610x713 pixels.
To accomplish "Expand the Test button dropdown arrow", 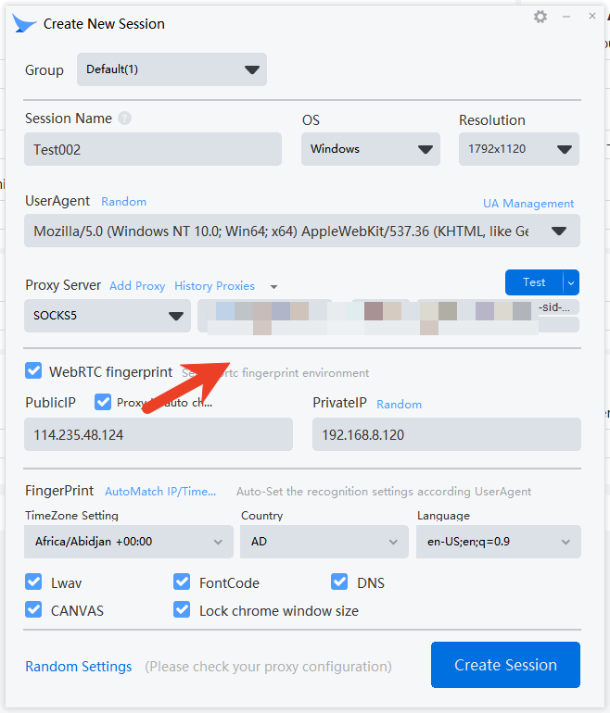I will (x=571, y=282).
